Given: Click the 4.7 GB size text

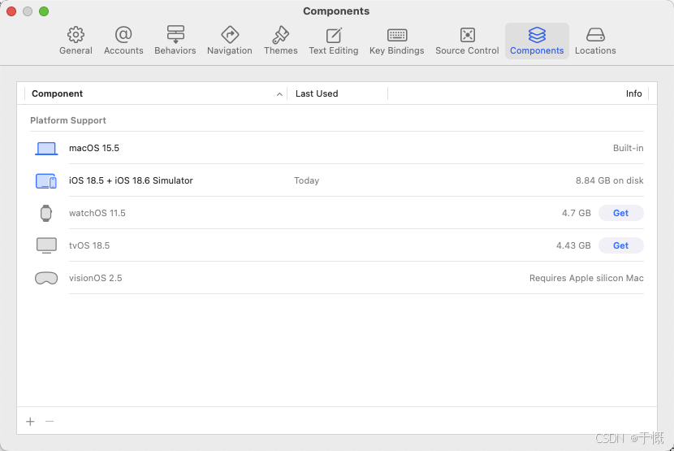Looking at the screenshot, I should 577,213.
